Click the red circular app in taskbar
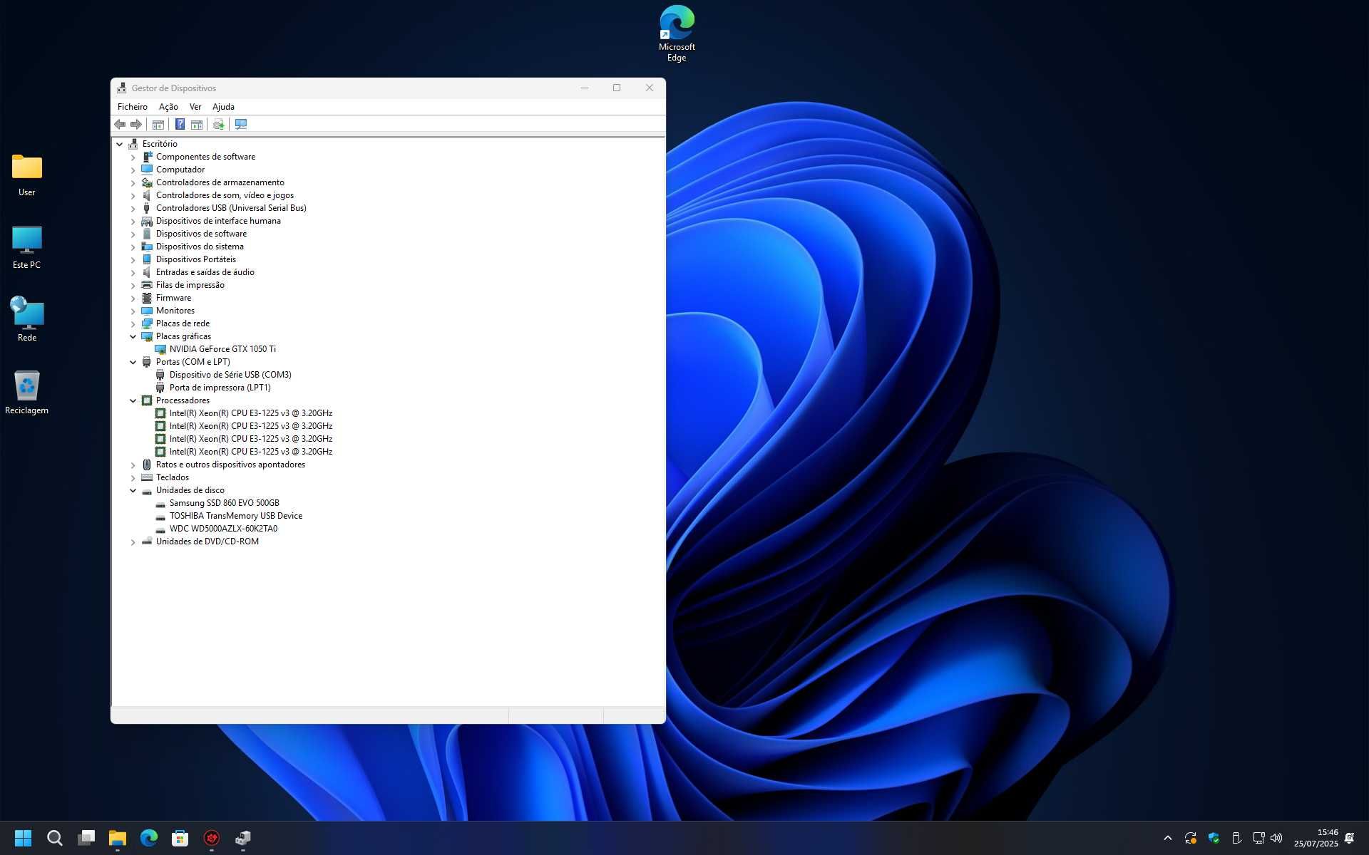The width and height of the screenshot is (1369, 855). 212,838
